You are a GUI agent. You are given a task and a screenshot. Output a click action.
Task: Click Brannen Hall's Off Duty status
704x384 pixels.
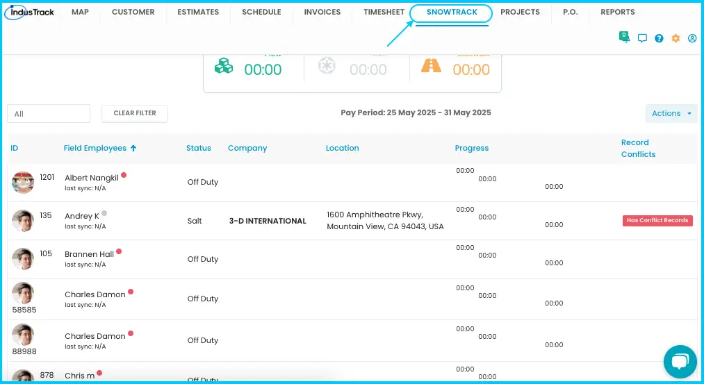tap(202, 259)
